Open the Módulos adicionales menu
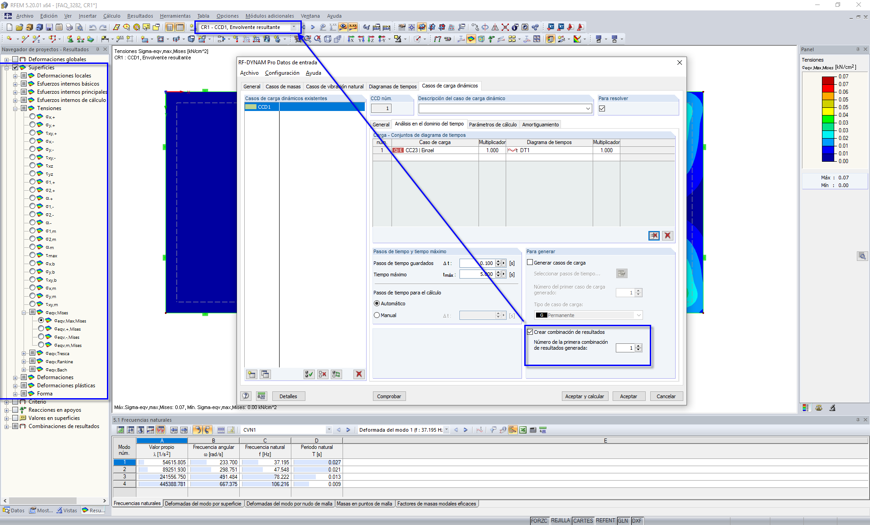The height and width of the screenshot is (525, 870). point(269,16)
